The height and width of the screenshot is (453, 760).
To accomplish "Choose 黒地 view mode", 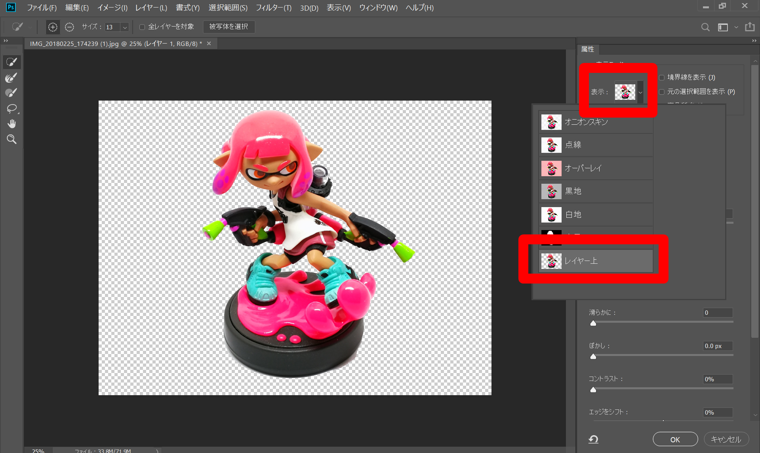I will pos(596,191).
